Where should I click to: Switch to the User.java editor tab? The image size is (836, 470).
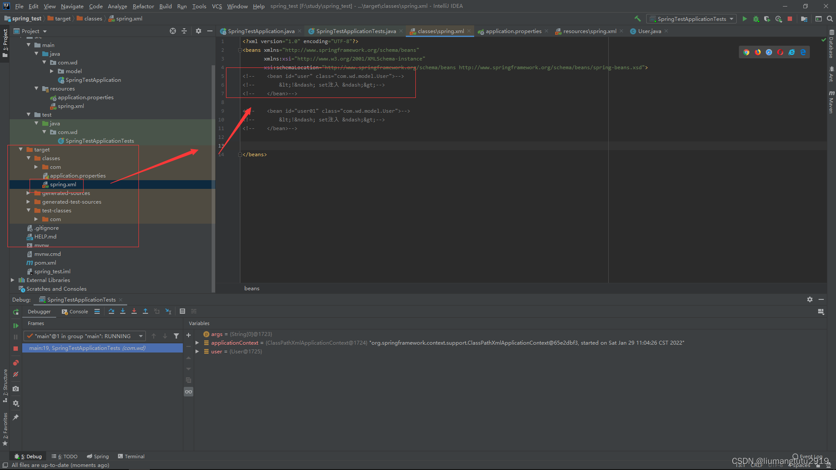pyautogui.click(x=649, y=31)
